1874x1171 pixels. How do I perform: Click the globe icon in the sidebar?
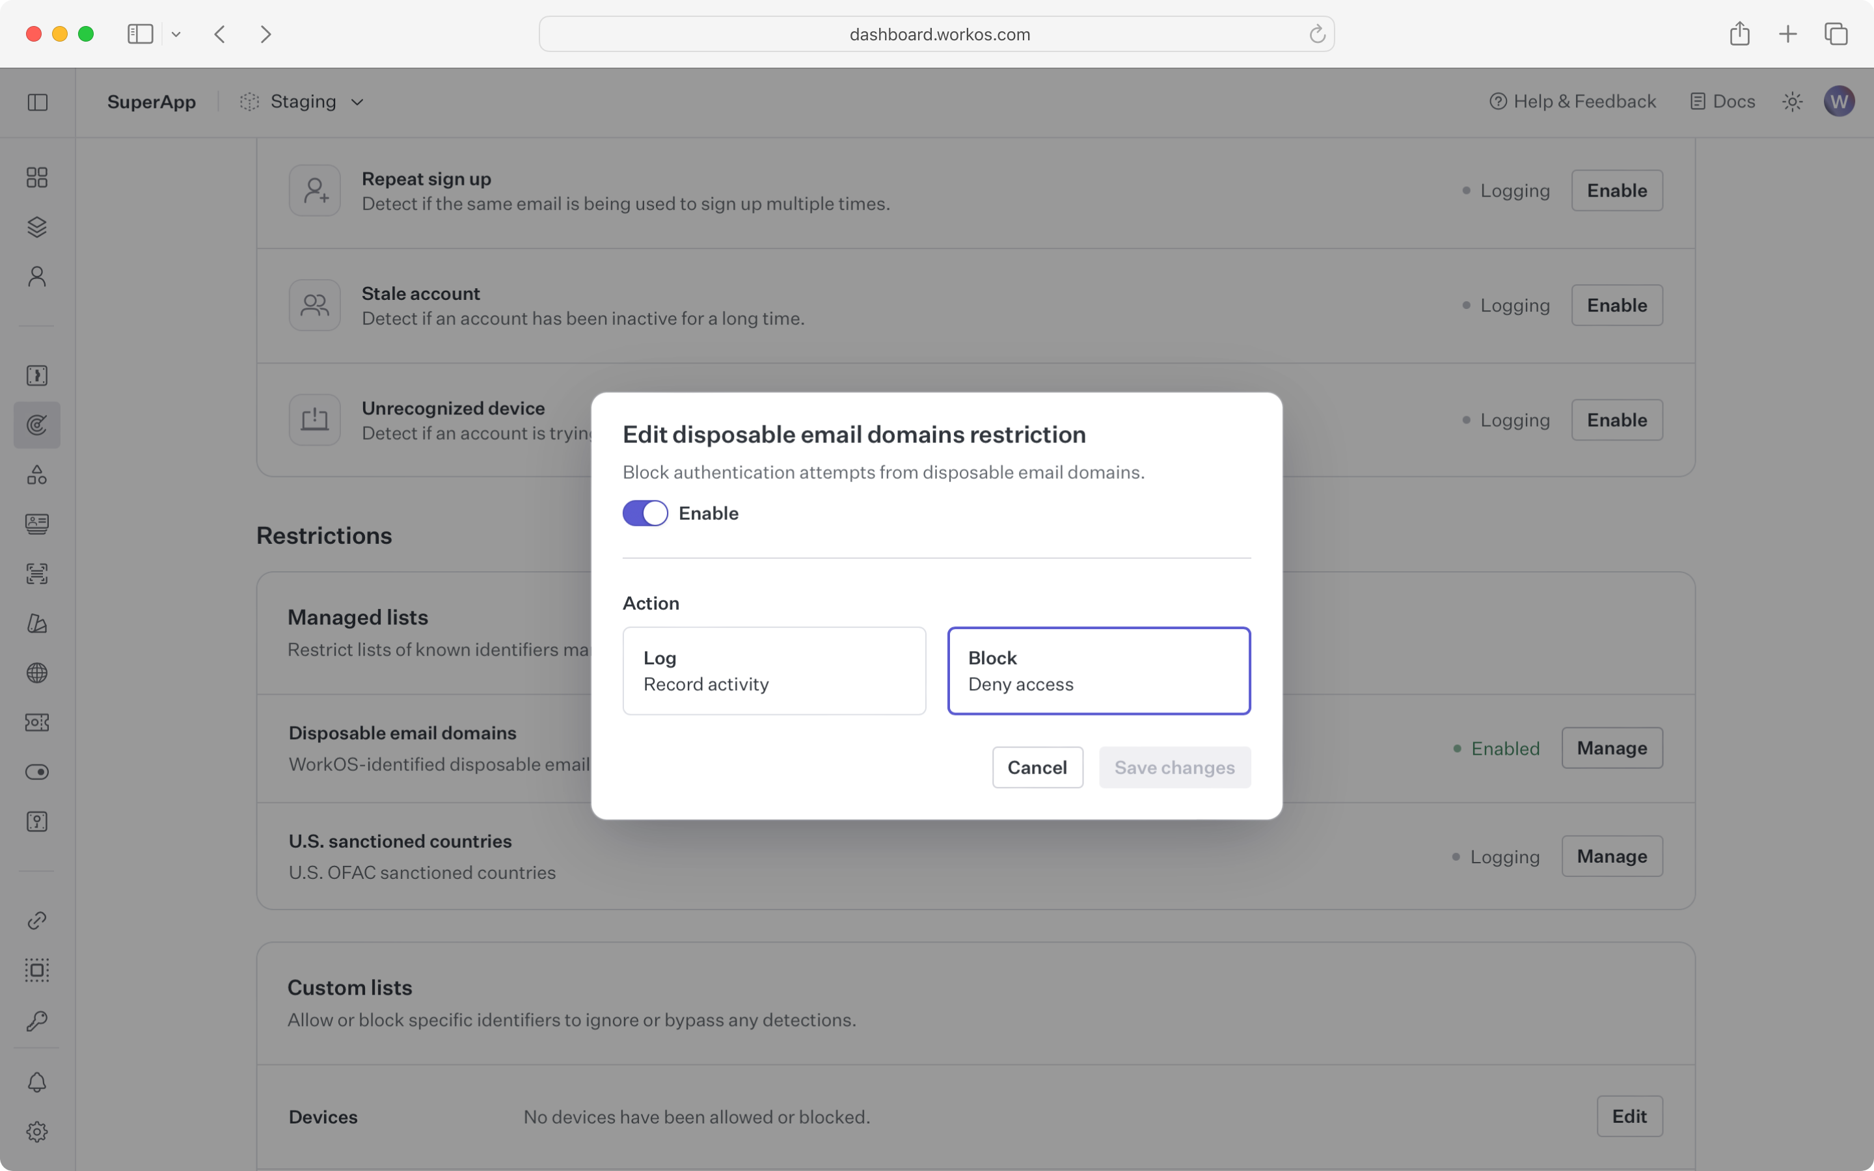[37, 673]
